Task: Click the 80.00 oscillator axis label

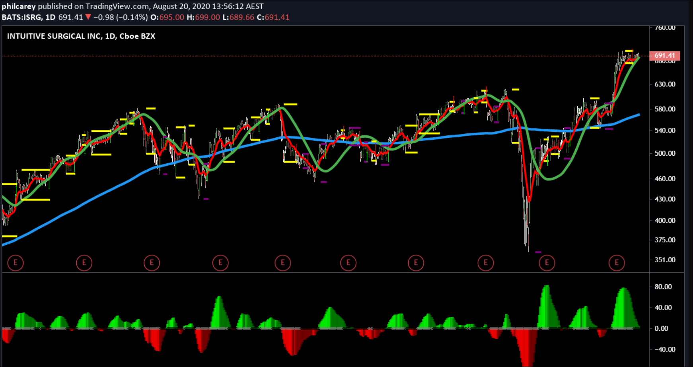Action: (663, 287)
